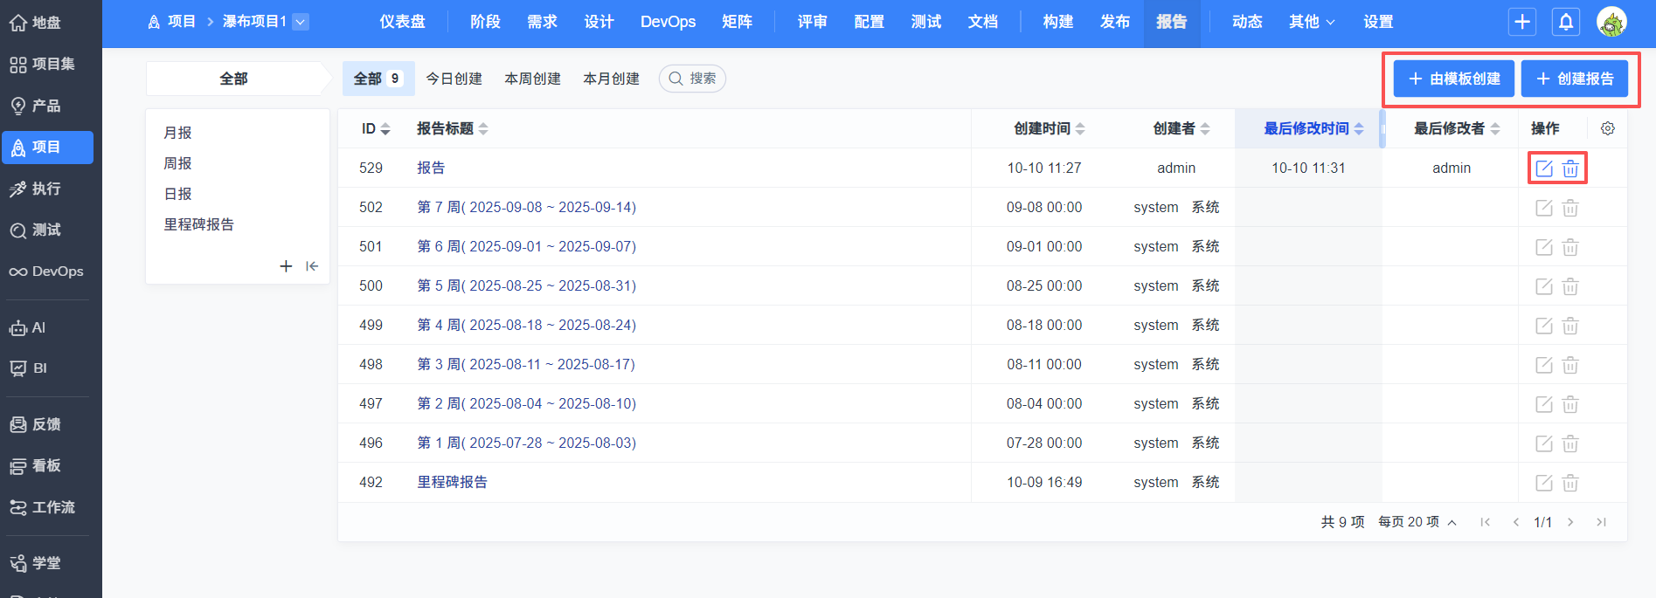This screenshot has width=1656, height=598.
Task: Click the 搜索 search field
Action: pyautogui.click(x=693, y=79)
